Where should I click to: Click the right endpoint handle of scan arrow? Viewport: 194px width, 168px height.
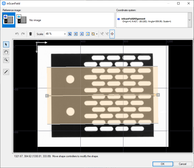coord(158,95)
